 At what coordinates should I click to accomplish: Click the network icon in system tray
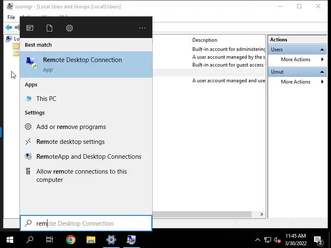point(267,240)
